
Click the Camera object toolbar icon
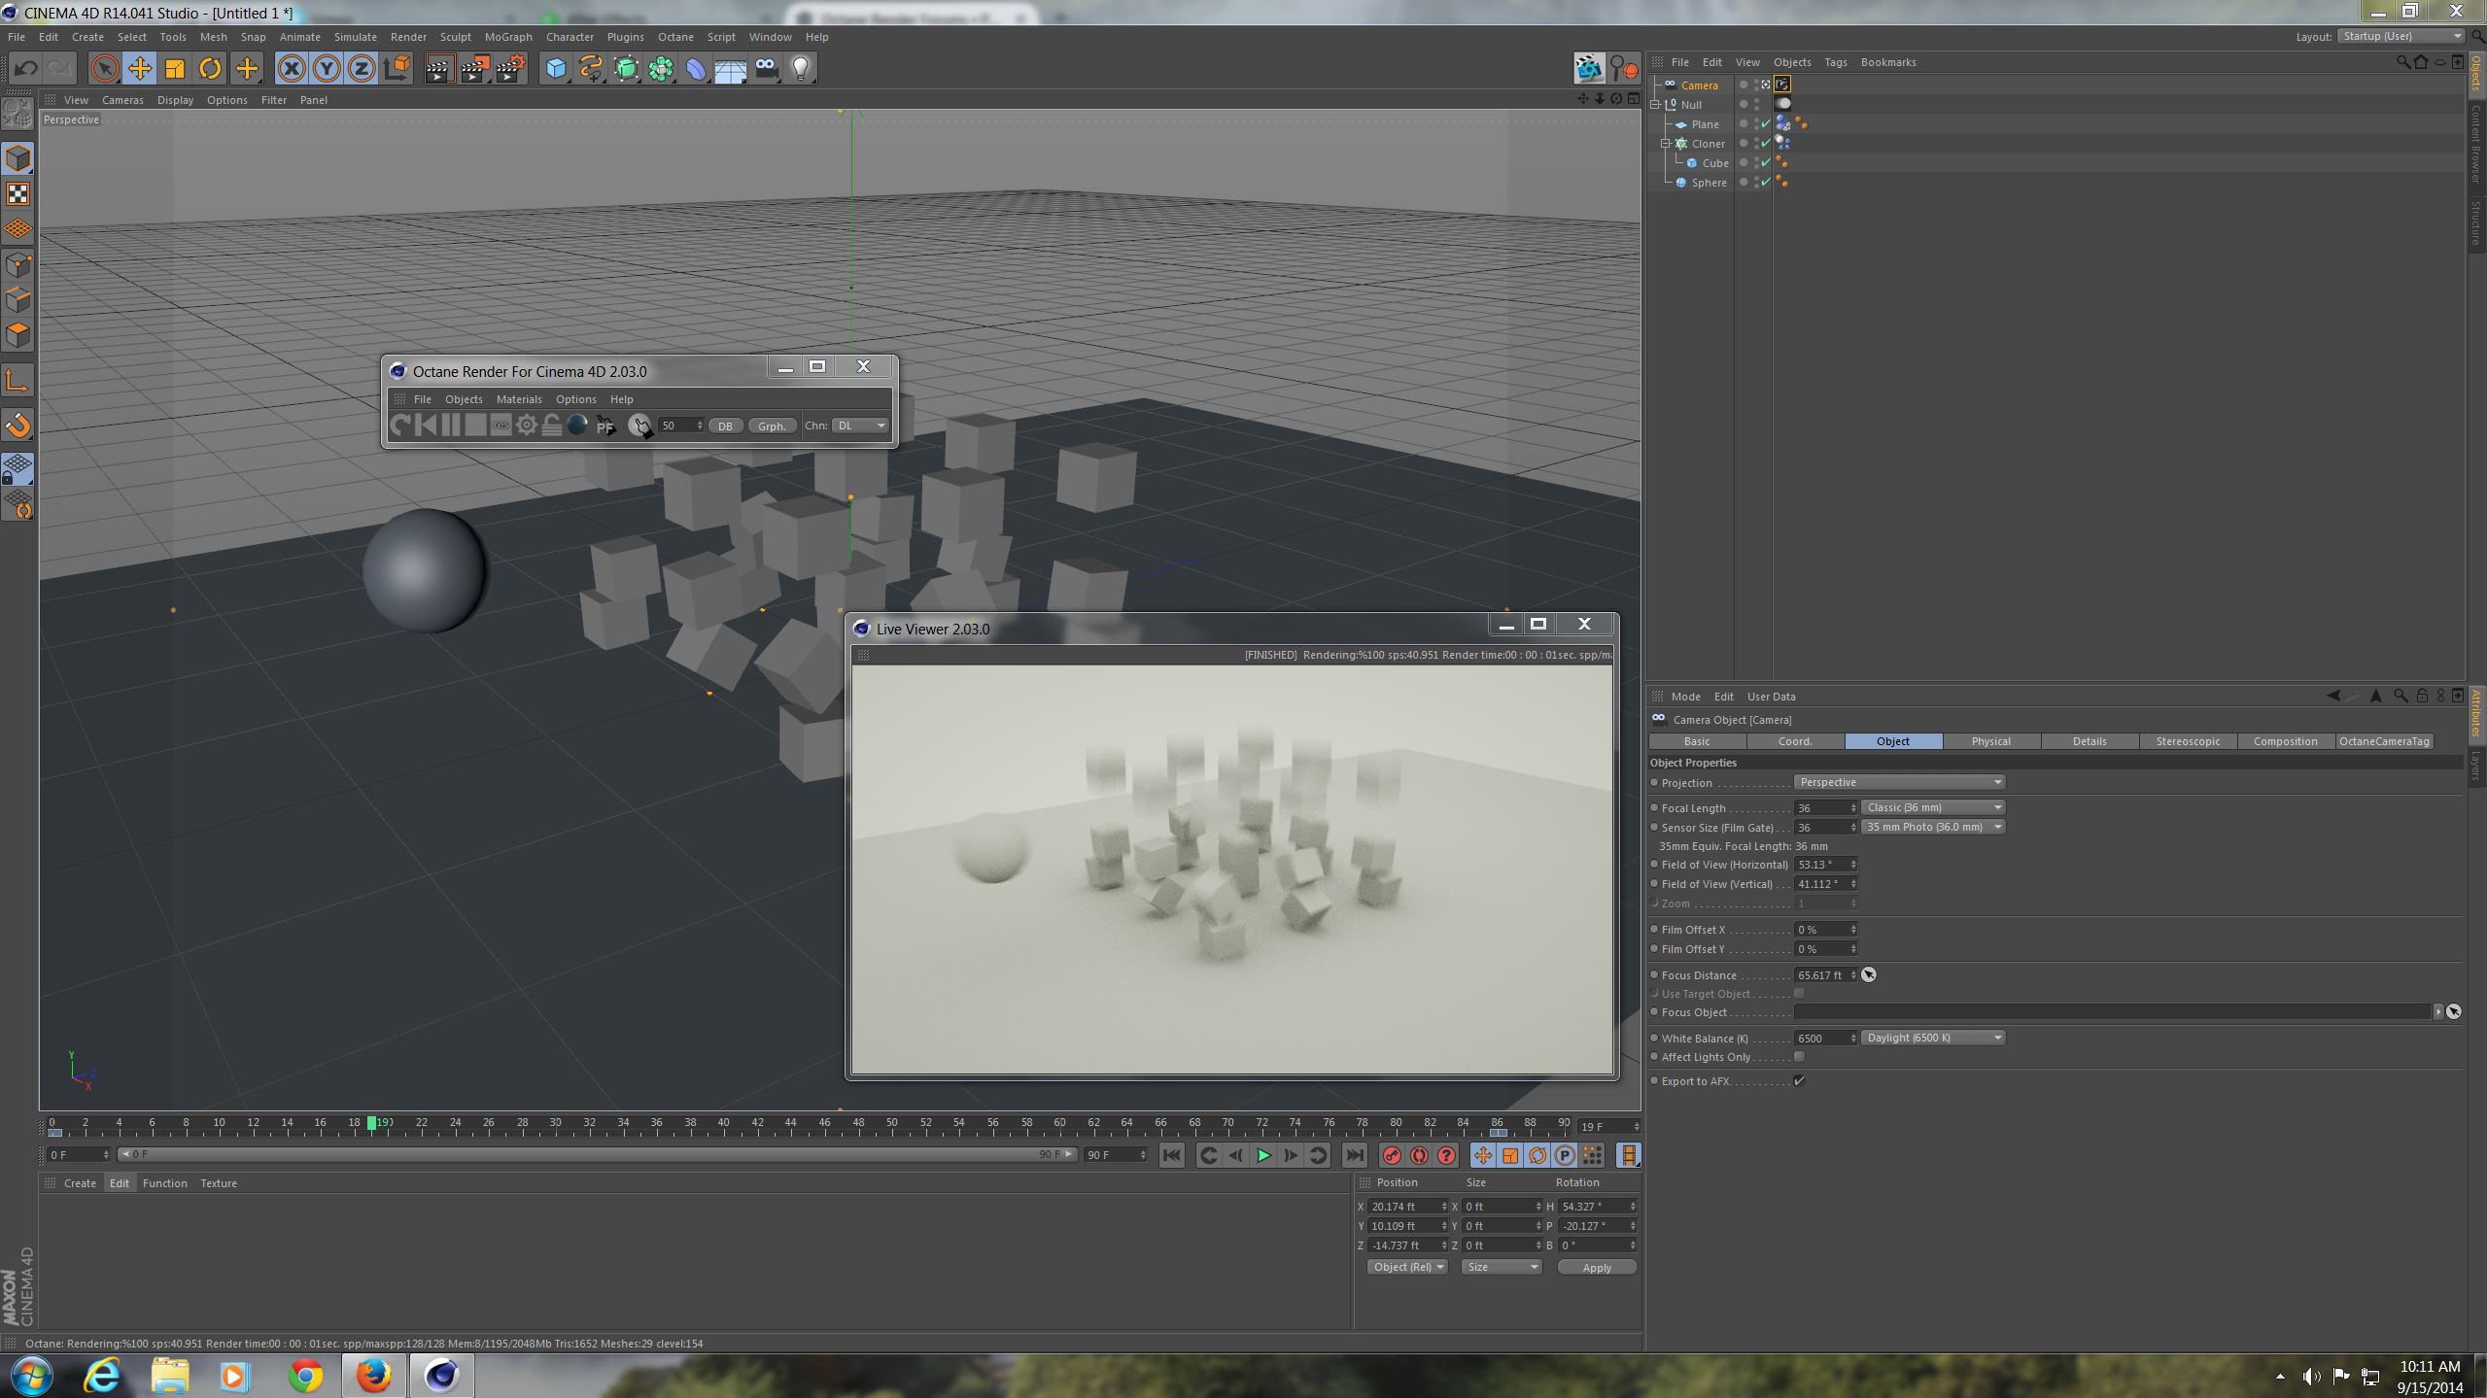point(766,68)
